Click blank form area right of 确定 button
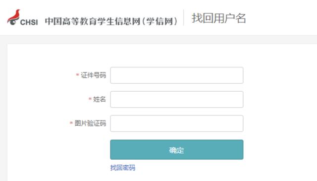 tap(279, 150)
